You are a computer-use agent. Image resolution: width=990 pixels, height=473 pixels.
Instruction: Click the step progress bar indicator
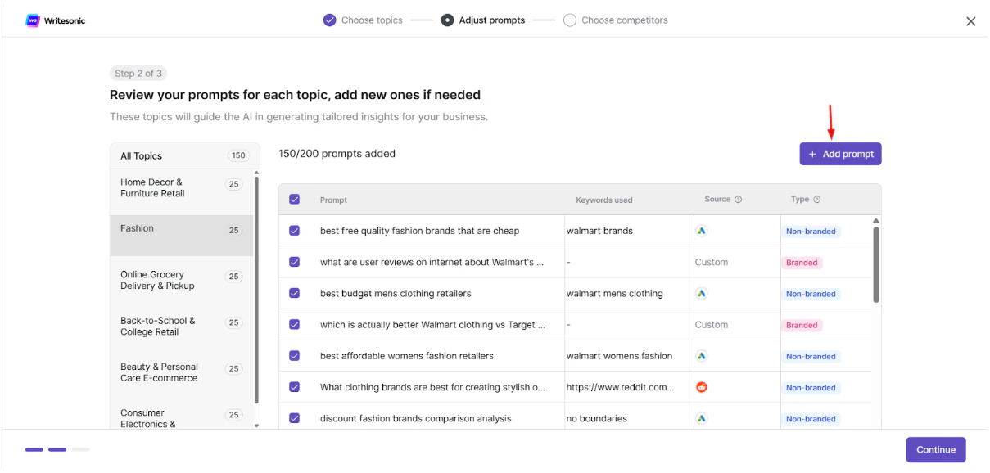[x=57, y=449]
